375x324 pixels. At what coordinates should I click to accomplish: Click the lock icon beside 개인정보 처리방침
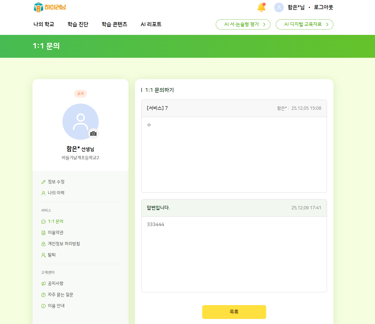(x=43, y=244)
